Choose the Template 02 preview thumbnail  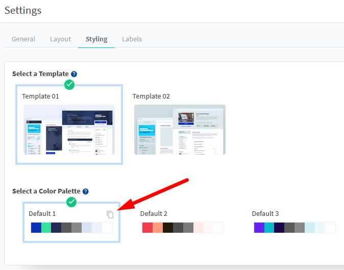pyautogui.click(x=180, y=130)
